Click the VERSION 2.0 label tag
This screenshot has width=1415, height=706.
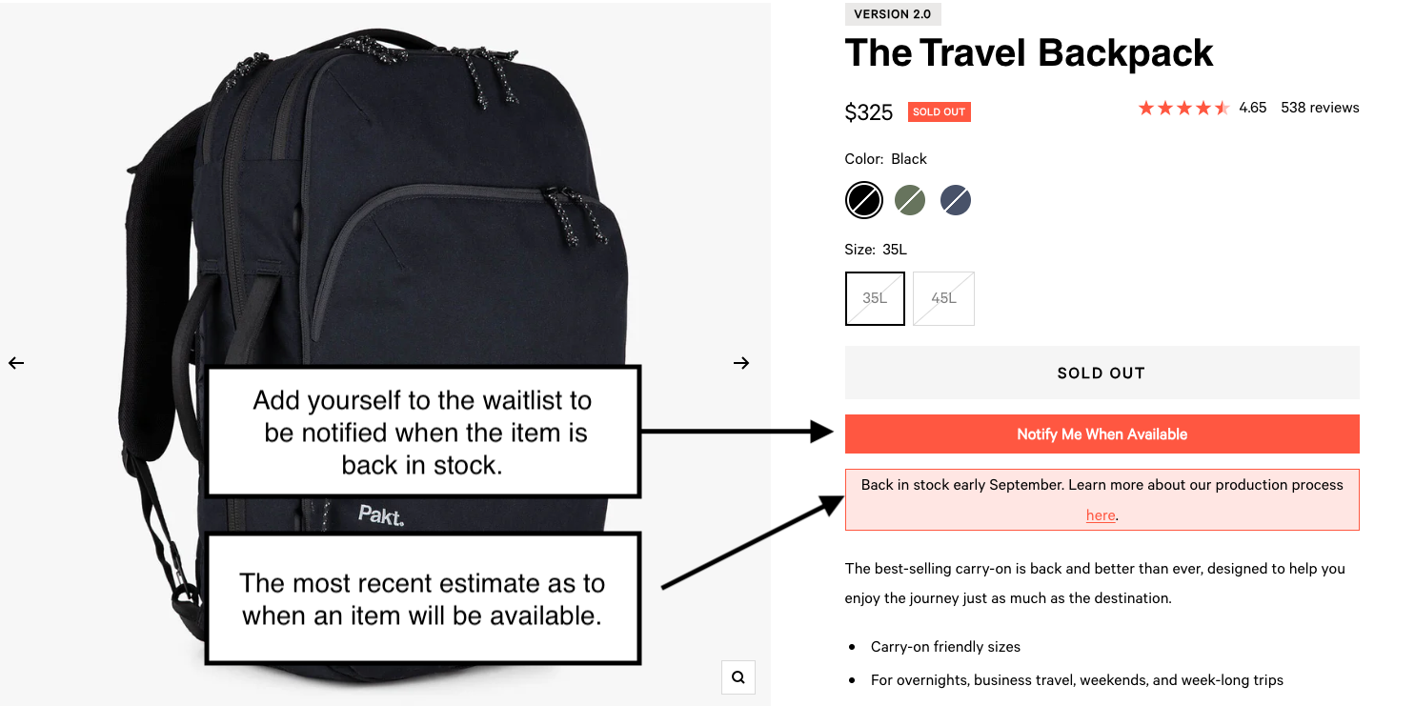click(893, 14)
